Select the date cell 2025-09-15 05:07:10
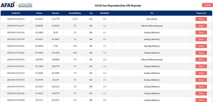 [x=16, y=86]
